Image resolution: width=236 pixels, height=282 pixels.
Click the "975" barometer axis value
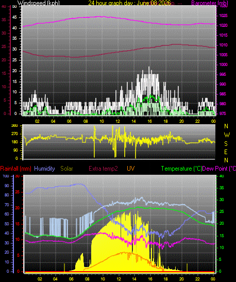223,113
